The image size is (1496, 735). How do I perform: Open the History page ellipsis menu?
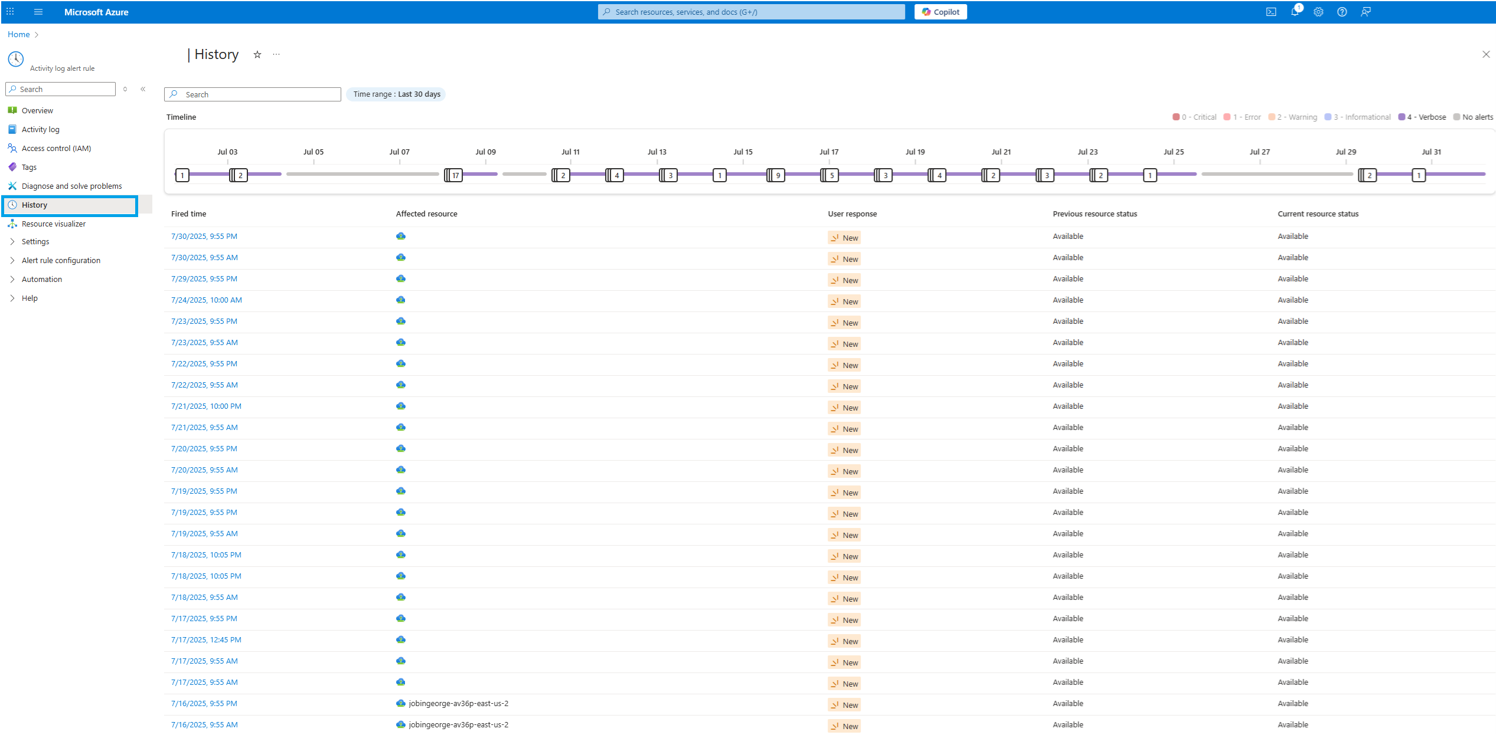tap(276, 55)
